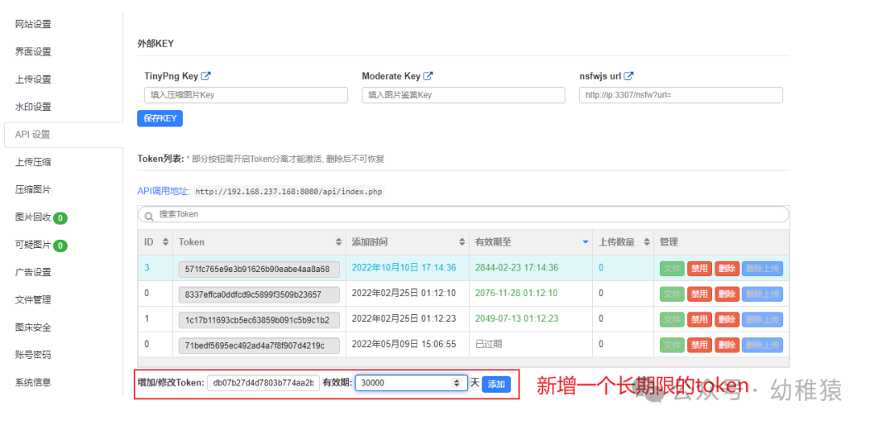Click 文件 button for token 8337effc
The height and width of the screenshot is (425, 870).
coord(672,295)
